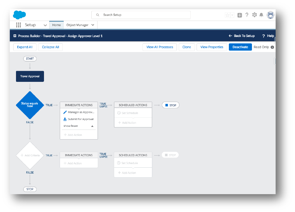The image size is (295, 212).
Task: Switch to the Home tab
Action: 56,25
